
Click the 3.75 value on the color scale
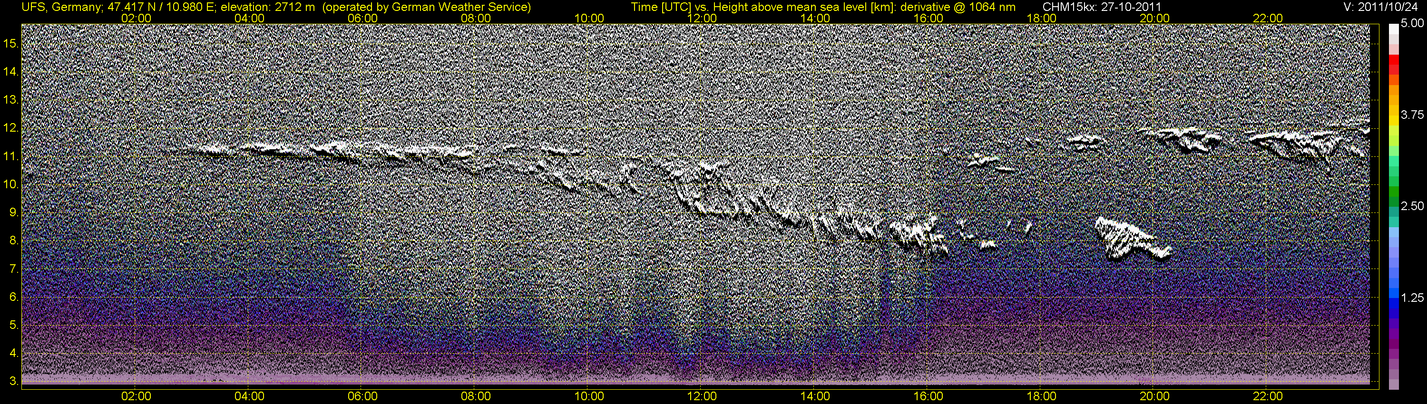[1412, 115]
